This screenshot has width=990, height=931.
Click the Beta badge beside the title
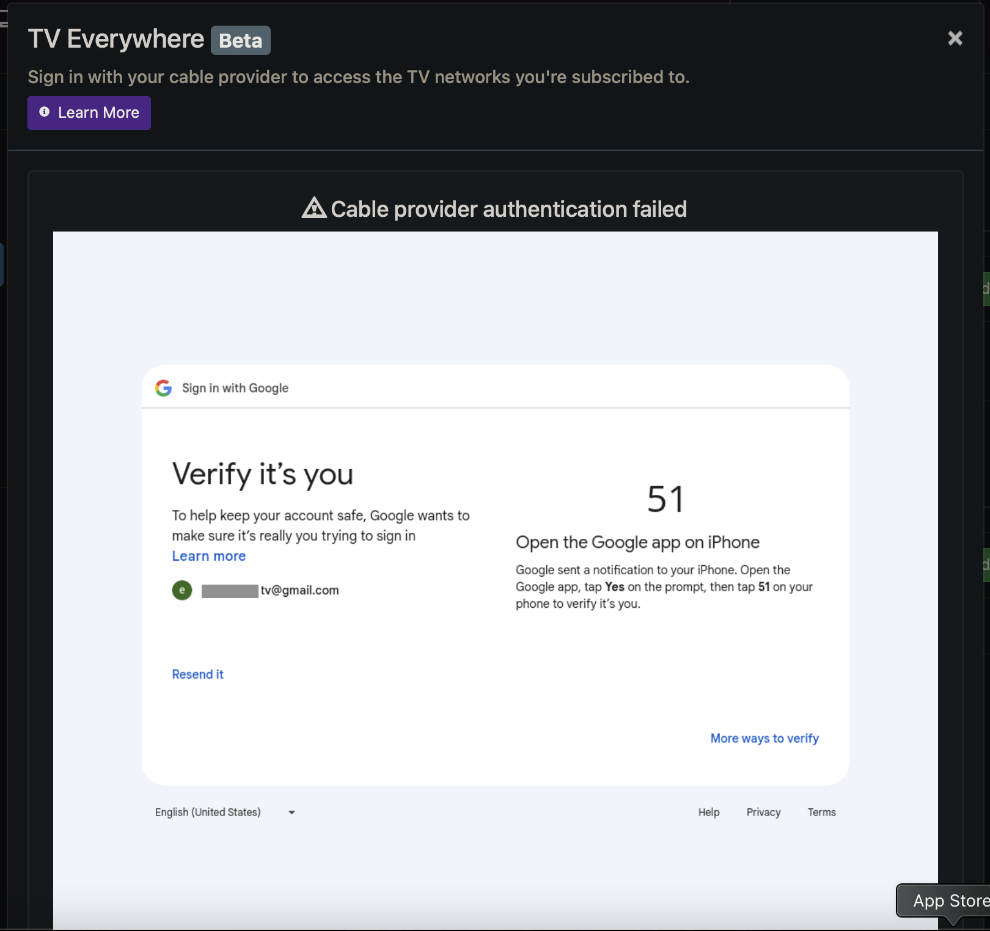240,40
